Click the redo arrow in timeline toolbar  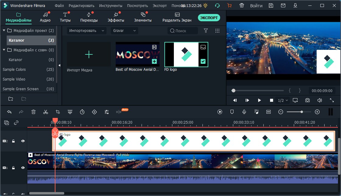point(21,112)
